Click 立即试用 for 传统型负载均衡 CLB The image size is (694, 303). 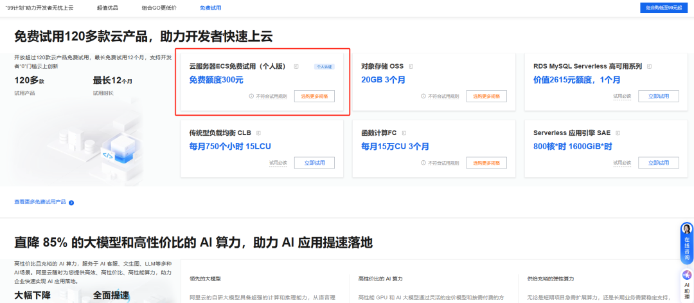[x=314, y=163]
